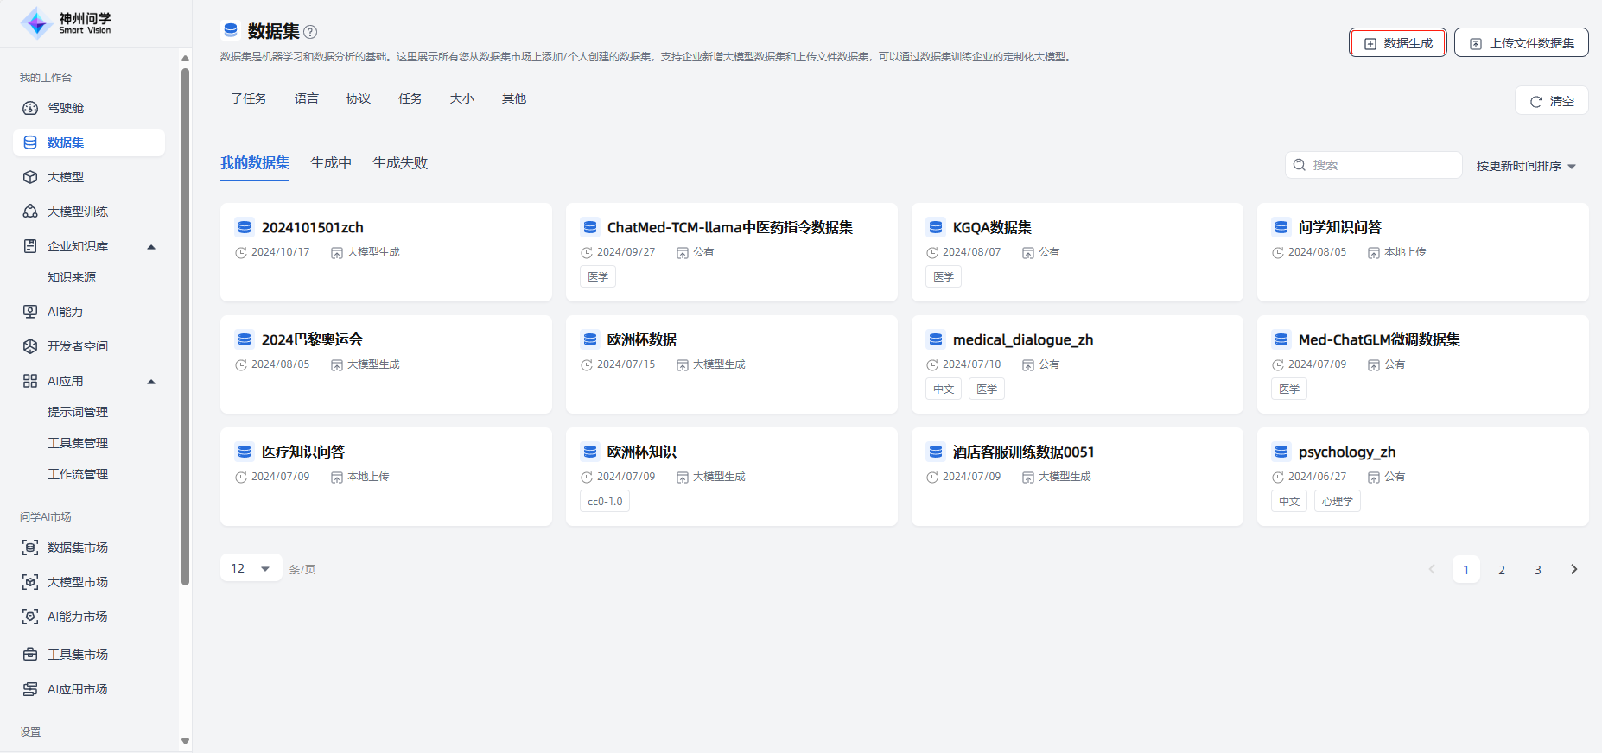
Task: Open the 按更新时间排序 sort dropdown
Action: pyautogui.click(x=1526, y=166)
